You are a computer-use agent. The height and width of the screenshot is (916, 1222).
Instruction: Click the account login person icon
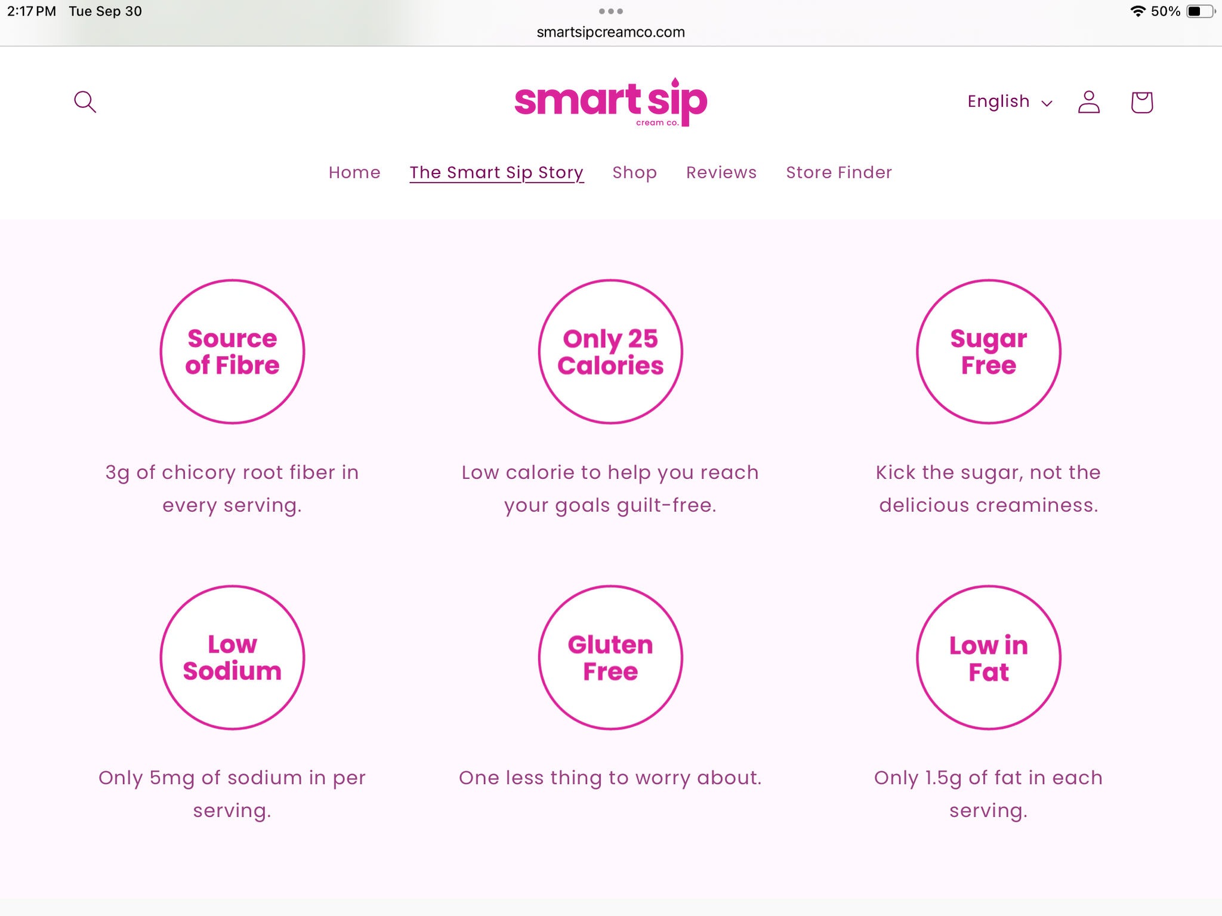coord(1088,102)
